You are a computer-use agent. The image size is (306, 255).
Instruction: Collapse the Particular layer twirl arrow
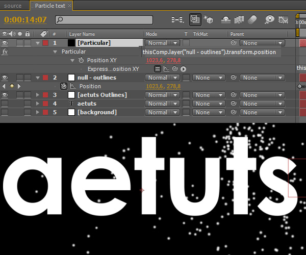click(x=38, y=43)
